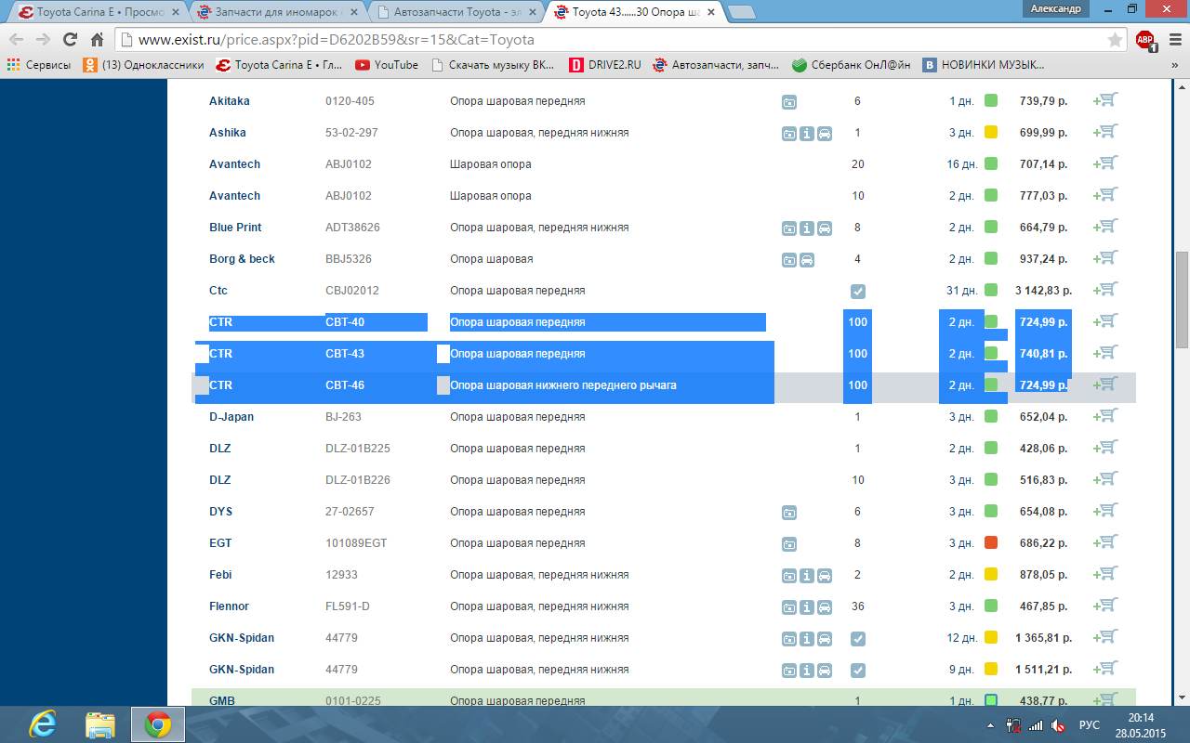Add Akitaka 0120-405 to cart
This screenshot has height=743, width=1190.
(1105, 100)
